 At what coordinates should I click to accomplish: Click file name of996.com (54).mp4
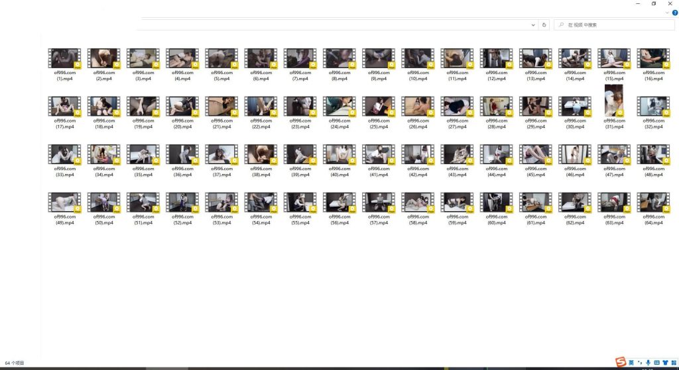261,220
